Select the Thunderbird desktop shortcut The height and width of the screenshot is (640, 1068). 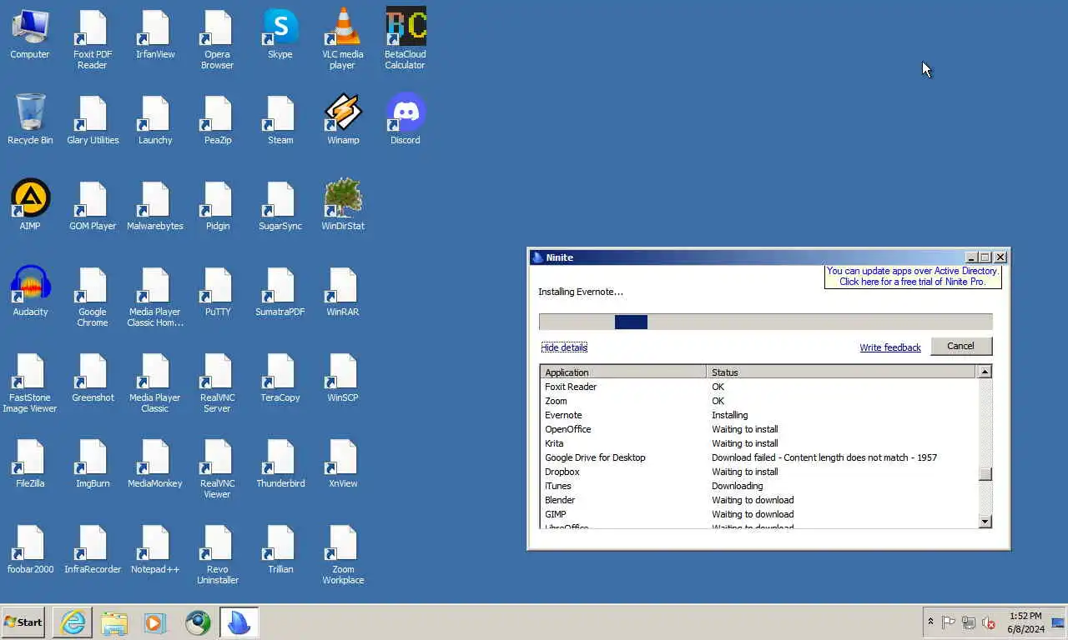click(280, 464)
